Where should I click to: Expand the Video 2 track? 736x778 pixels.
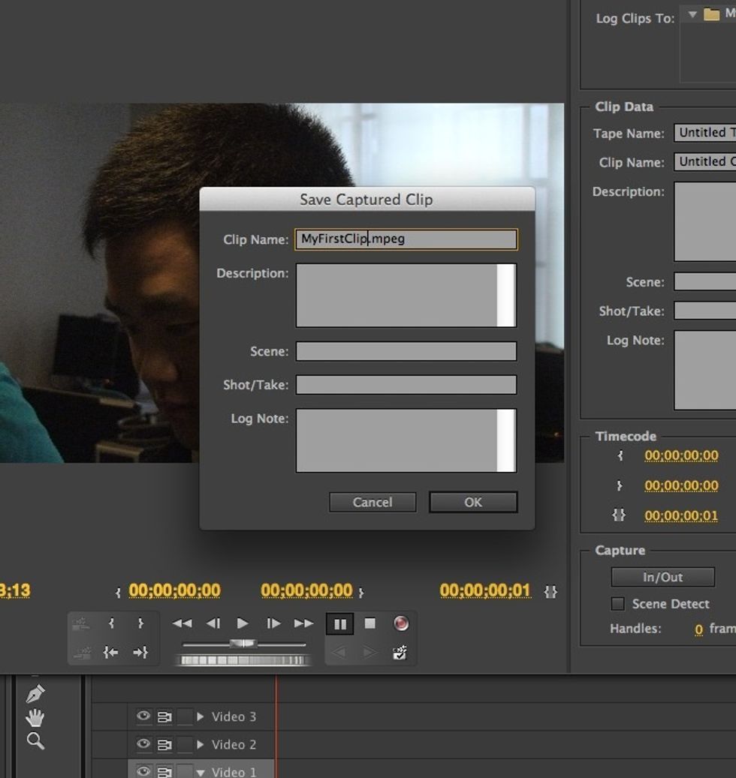pos(201,745)
